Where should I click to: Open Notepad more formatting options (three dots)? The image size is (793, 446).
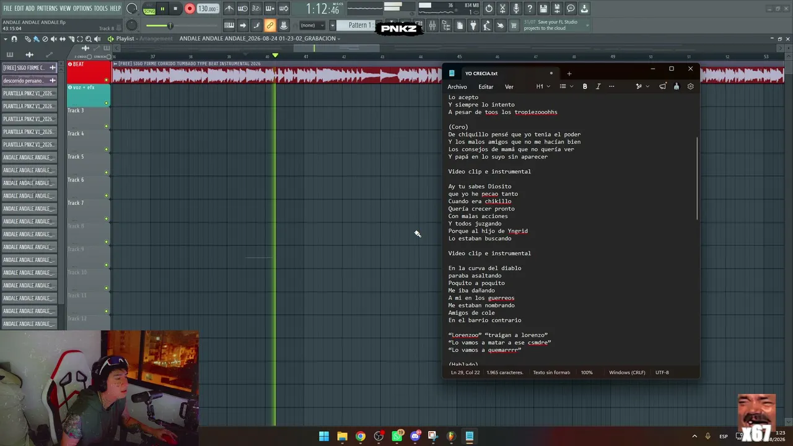tap(611, 87)
